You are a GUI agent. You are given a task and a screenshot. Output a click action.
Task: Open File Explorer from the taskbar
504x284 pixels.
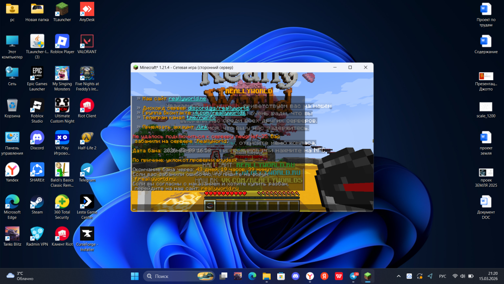267,276
